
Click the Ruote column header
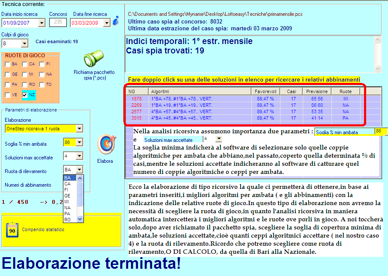[x=346, y=91]
